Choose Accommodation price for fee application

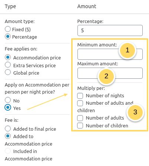(8, 58)
